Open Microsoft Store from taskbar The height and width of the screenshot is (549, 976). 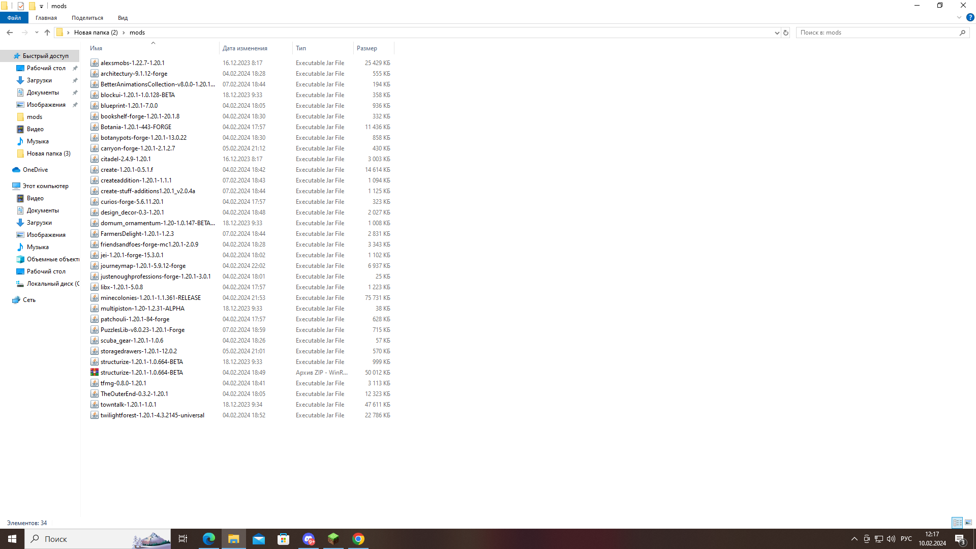point(284,539)
